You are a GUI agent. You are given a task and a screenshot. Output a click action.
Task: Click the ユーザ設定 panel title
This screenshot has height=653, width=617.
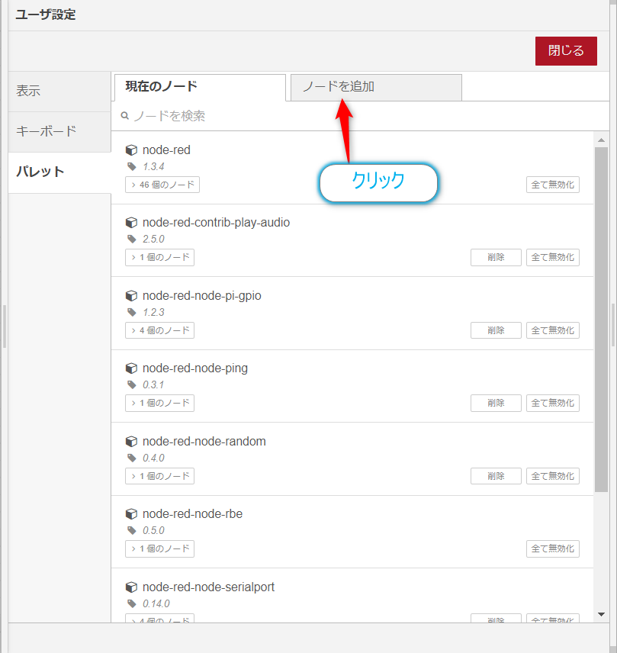(46, 15)
